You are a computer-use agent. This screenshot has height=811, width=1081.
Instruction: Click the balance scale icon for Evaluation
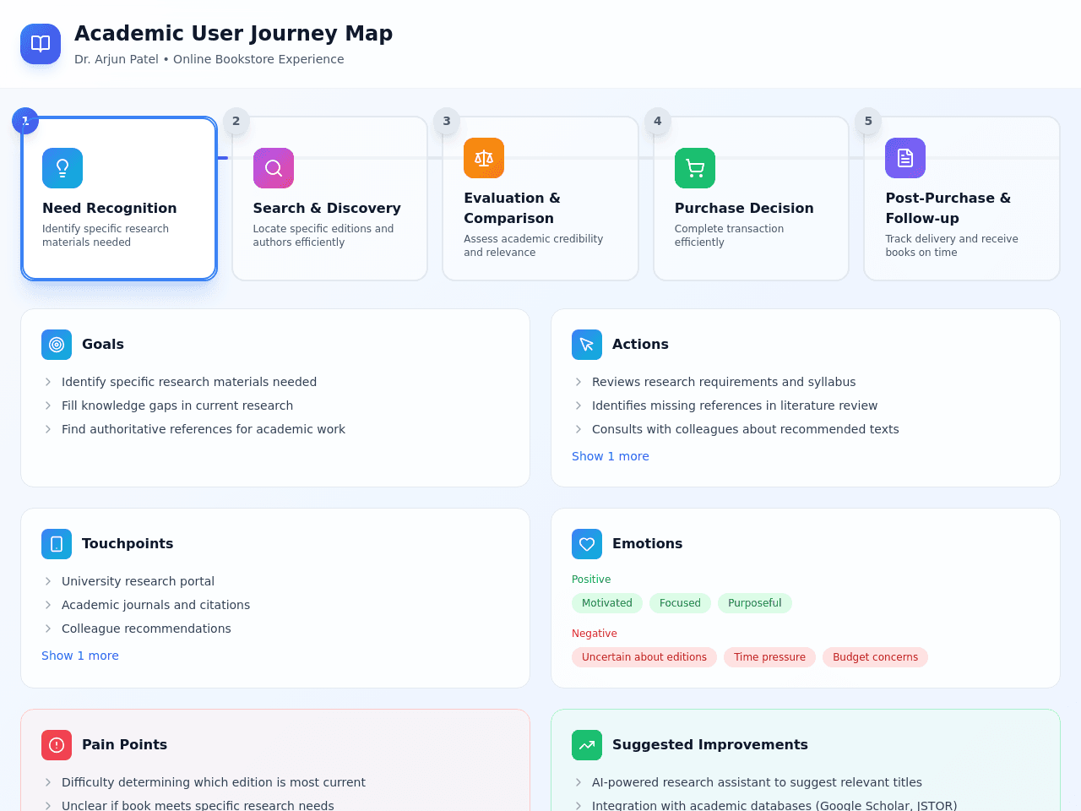point(484,158)
